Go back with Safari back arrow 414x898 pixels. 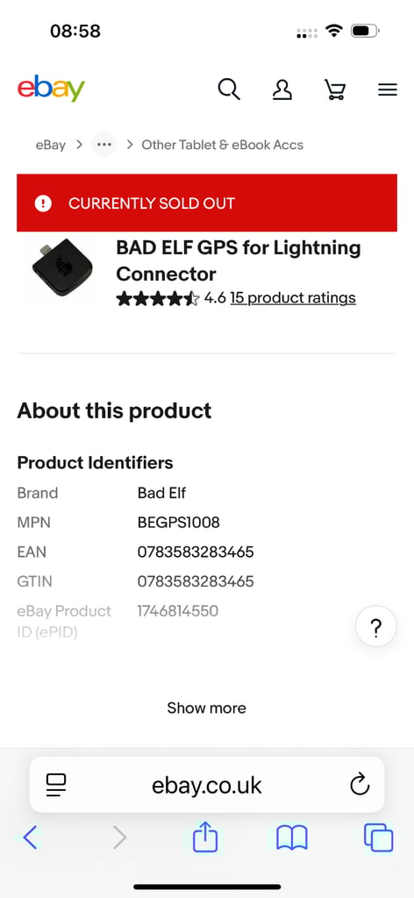pos(31,837)
